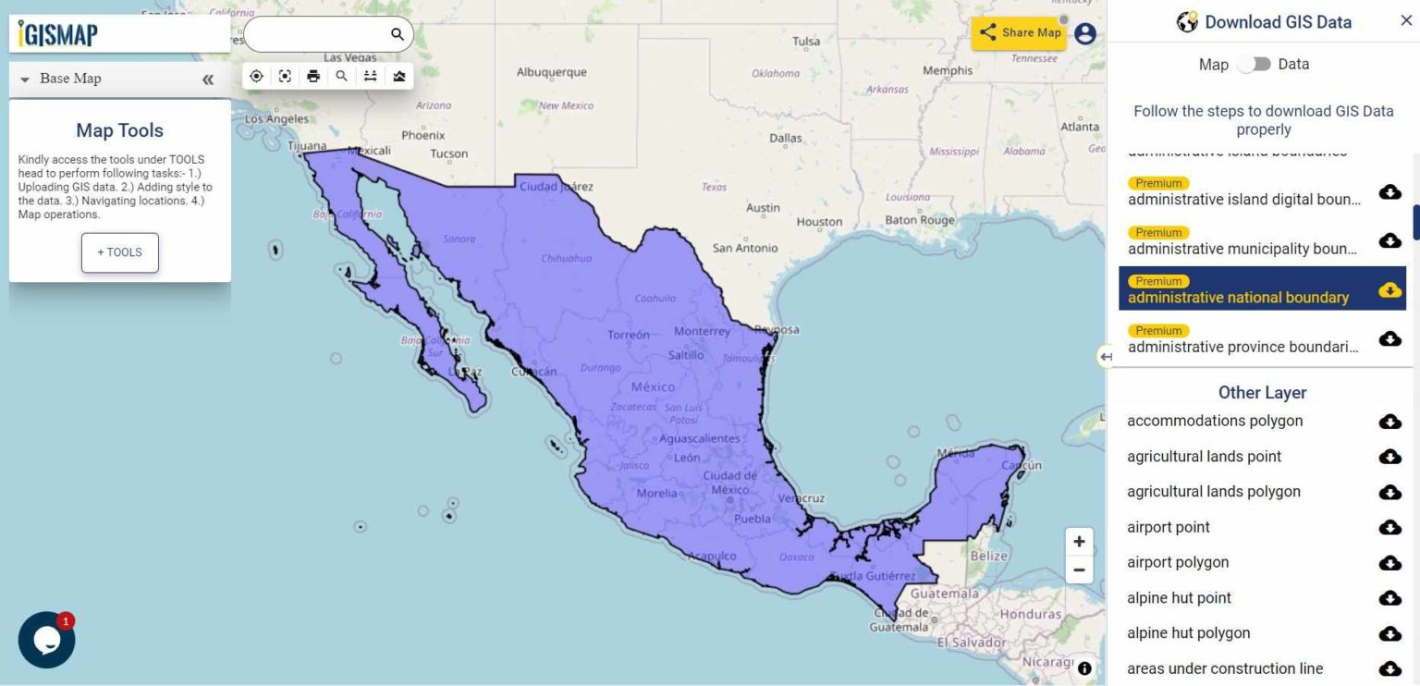Open the print map tool
The height and width of the screenshot is (686, 1420).
313,76
